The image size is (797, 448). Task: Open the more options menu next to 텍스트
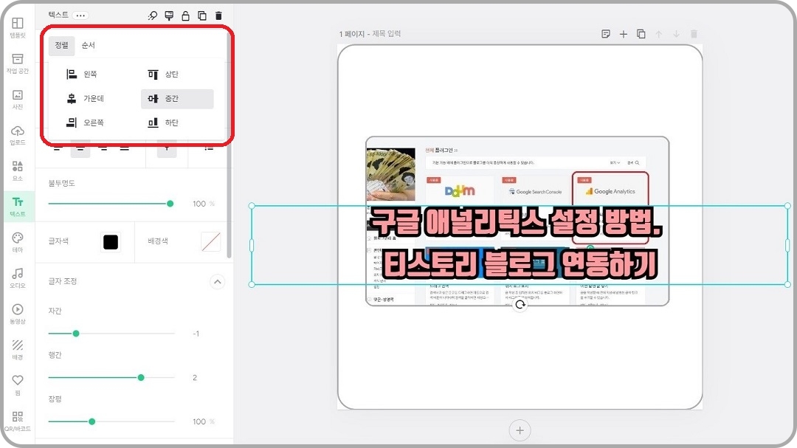[x=80, y=14]
